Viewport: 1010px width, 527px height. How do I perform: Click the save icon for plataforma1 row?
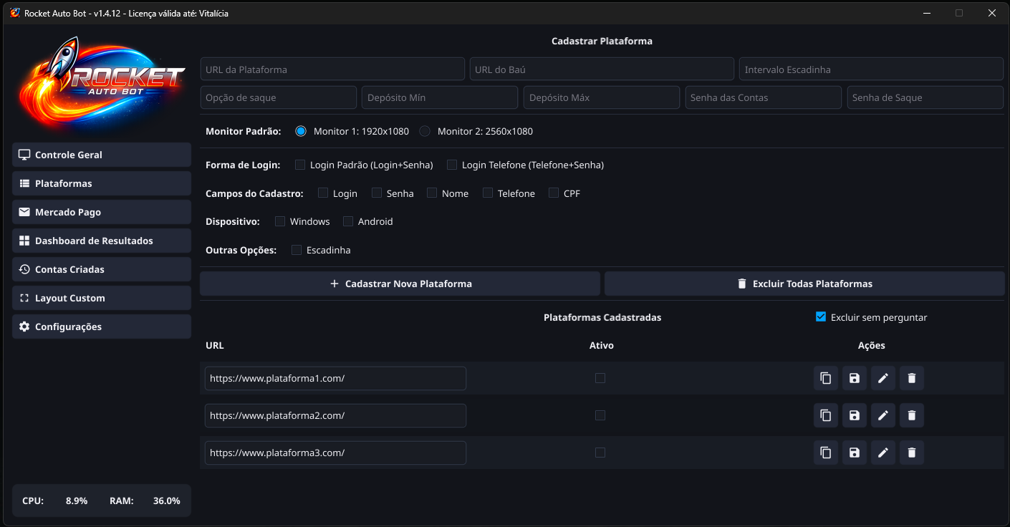click(x=854, y=378)
